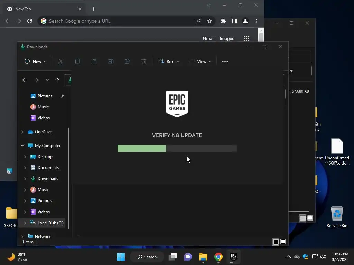Share this page icon in Chrome
The width and height of the screenshot is (354, 265).
coord(198,21)
